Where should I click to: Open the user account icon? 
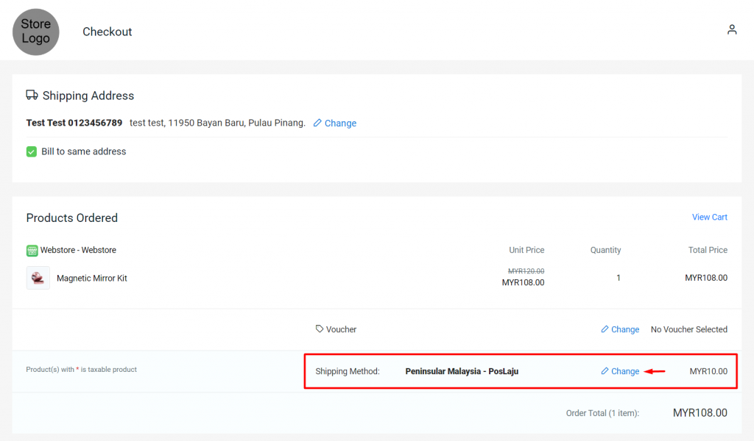[x=731, y=29]
